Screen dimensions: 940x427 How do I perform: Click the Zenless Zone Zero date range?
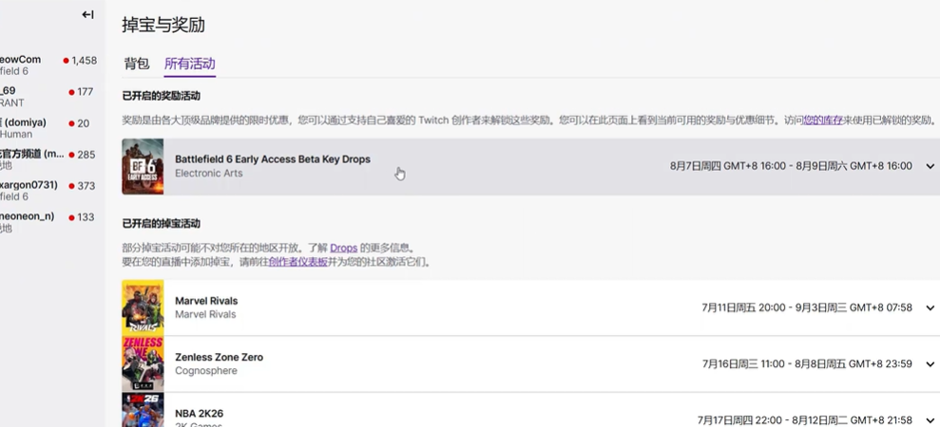pos(807,364)
